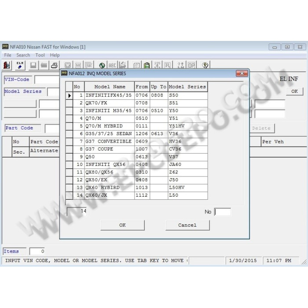Click the open folder toolbar icon
This screenshot has width=308, height=308.
click(44, 65)
